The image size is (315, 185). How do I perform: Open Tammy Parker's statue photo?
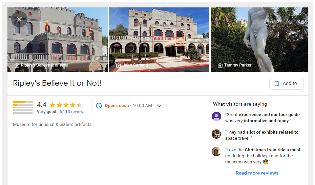click(x=259, y=40)
